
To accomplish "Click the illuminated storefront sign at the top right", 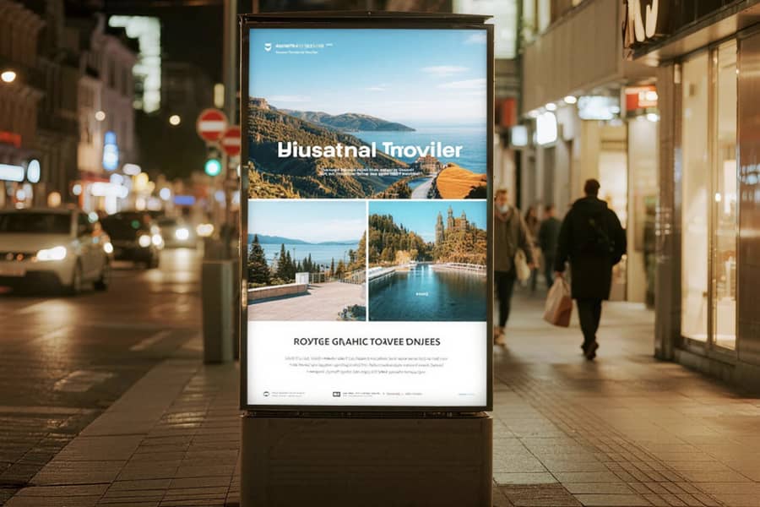I will [x=641, y=20].
